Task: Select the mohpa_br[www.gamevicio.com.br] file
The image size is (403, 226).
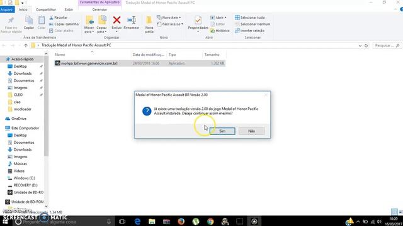Action: 140,63
